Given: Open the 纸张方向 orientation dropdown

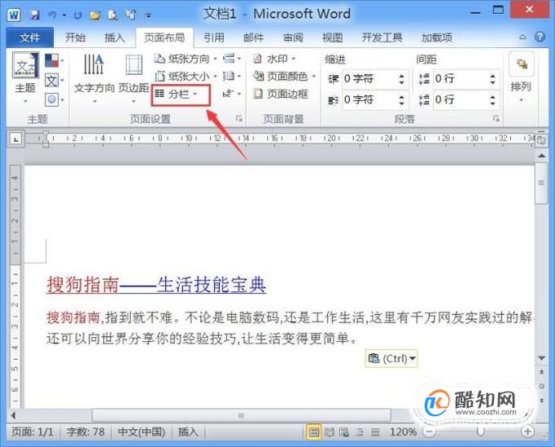Looking at the screenshot, I should (186, 59).
